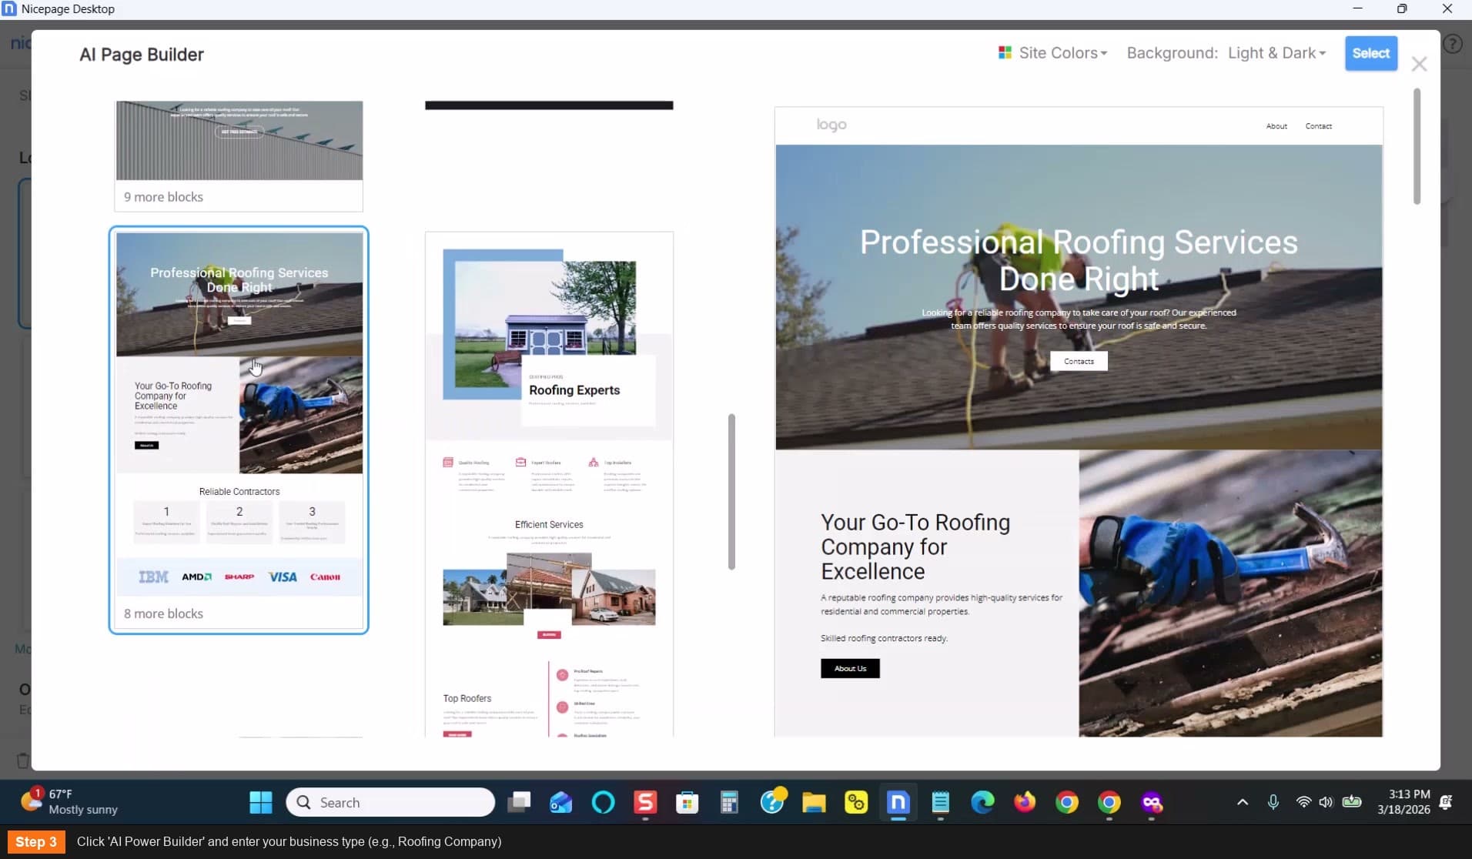Open the Background Light & Dark dropdown
Screen dimensions: 1472x859
click(x=1276, y=53)
